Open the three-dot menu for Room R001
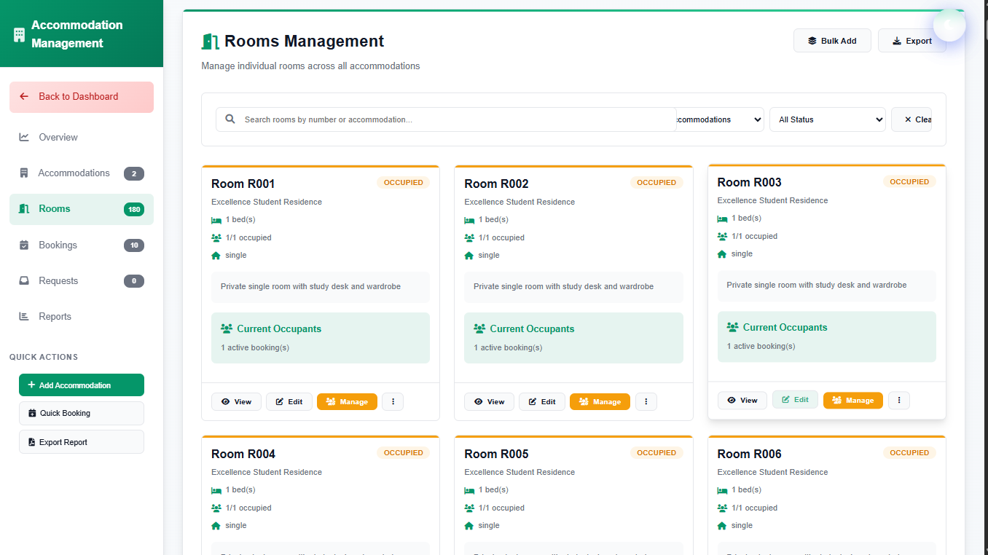 (x=393, y=401)
